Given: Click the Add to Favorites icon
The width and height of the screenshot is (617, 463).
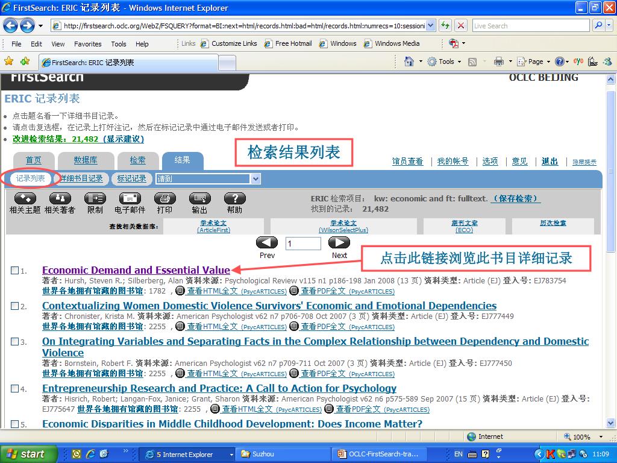Looking at the screenshot, I should (x=25, y=61).
